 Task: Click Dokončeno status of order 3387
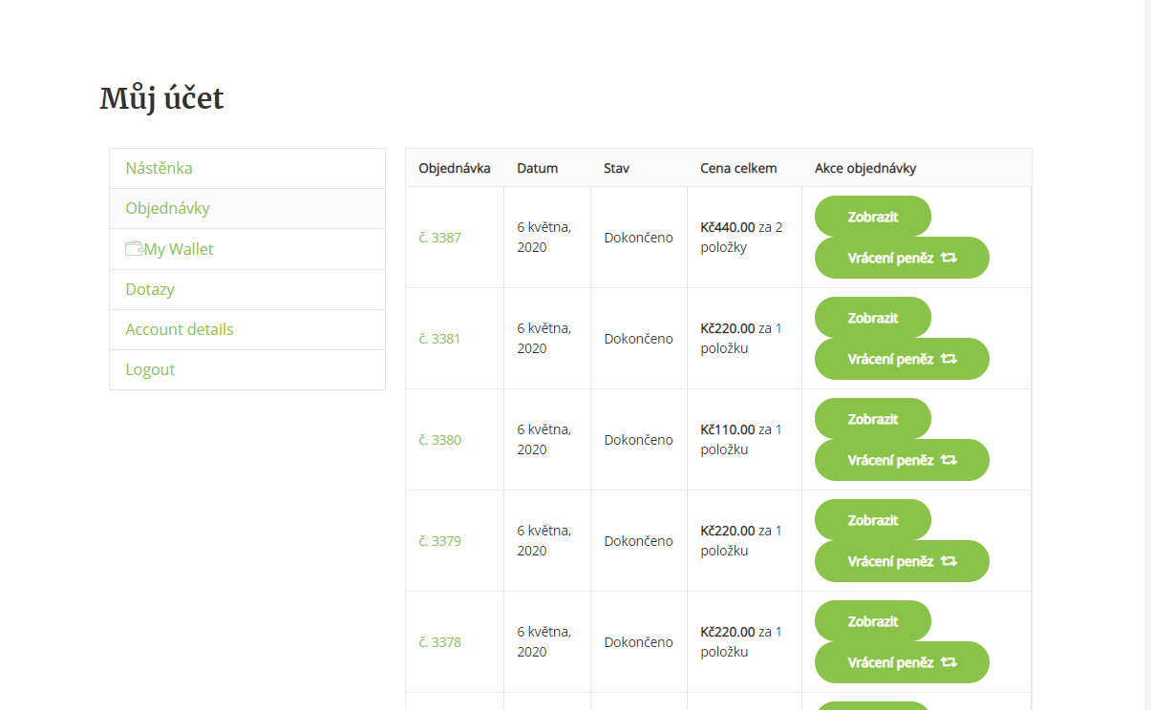tap(638, 238)
